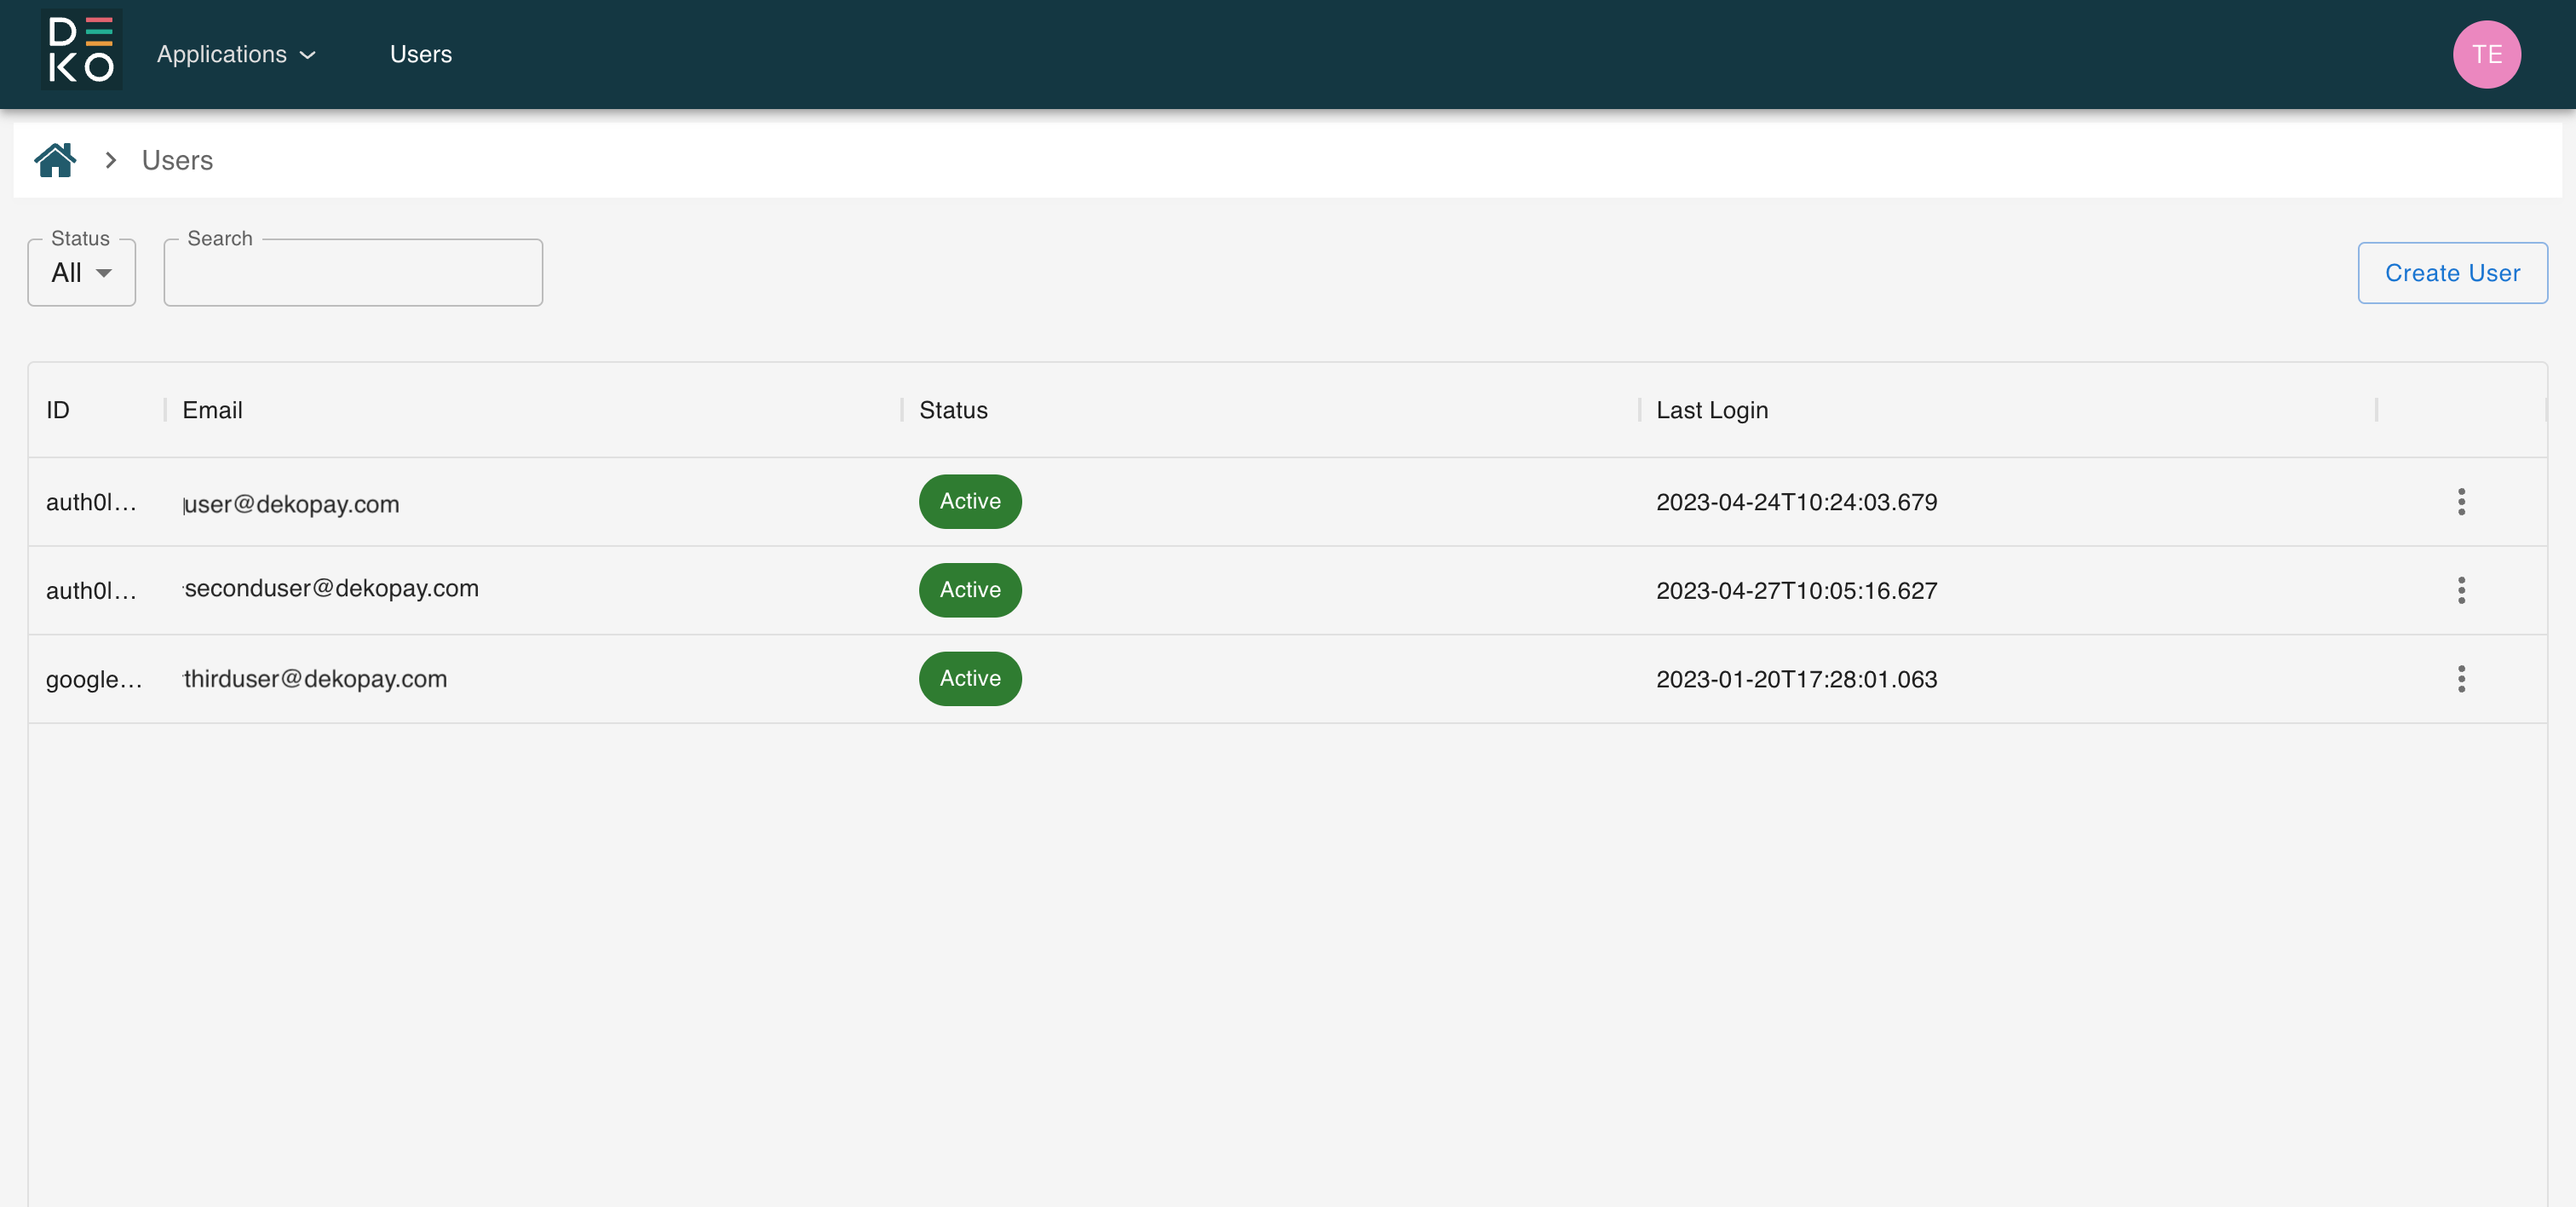
Task: Open the Status filter dropdown
Action: pos(81,272)
